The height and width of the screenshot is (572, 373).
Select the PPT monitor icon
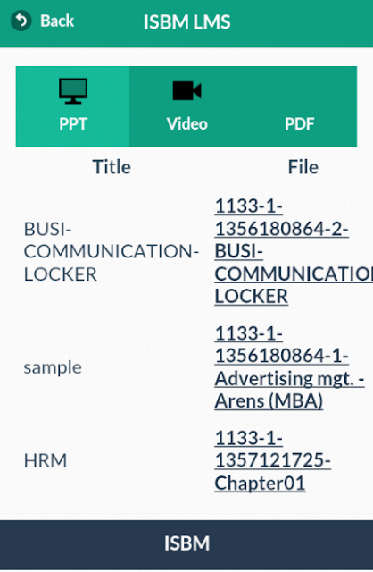[73, 91]
